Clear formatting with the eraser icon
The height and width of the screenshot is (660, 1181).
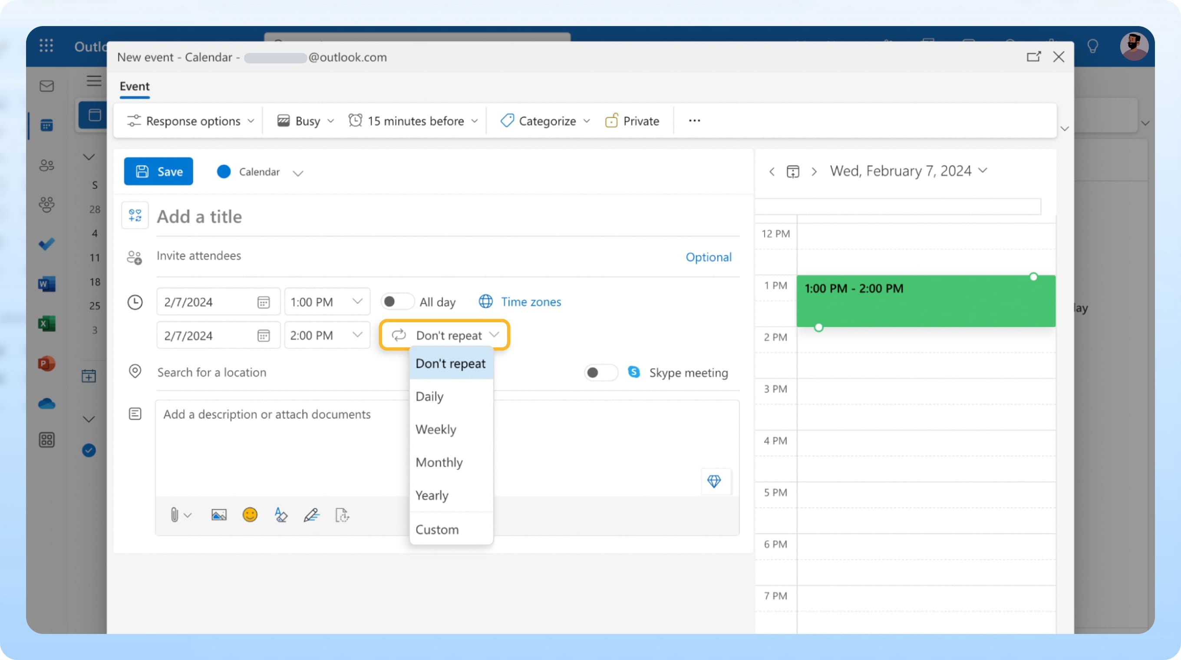280,515
